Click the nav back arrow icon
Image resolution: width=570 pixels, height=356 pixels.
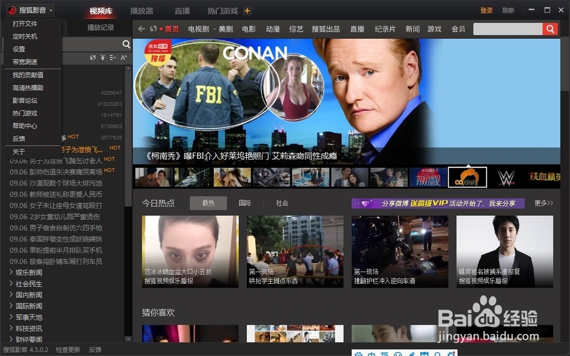click(141, 28)
